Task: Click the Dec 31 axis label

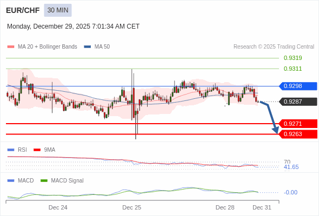Action: 262,207
